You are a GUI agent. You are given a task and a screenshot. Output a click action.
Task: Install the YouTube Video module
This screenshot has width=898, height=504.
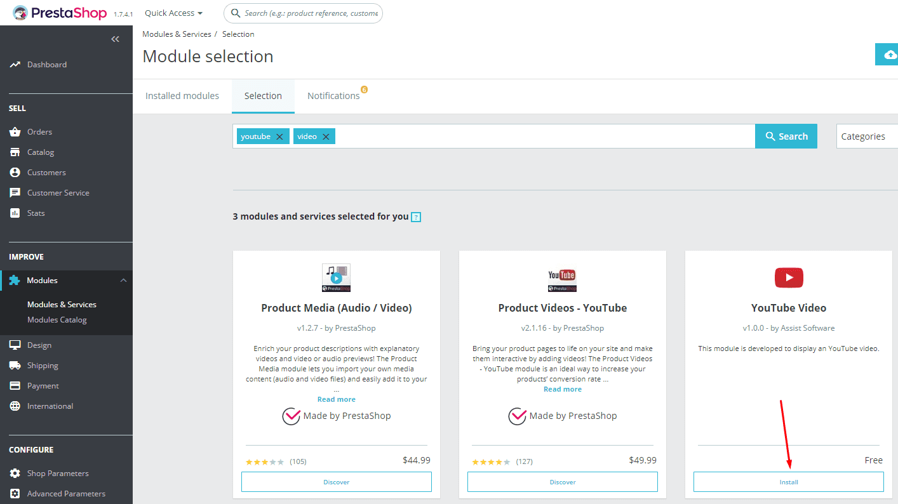point(788,481)
